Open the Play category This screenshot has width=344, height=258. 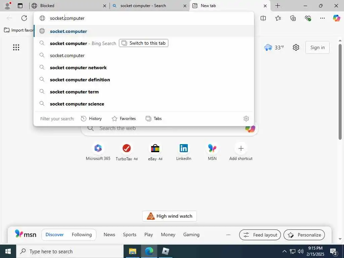tap(148, 234)
